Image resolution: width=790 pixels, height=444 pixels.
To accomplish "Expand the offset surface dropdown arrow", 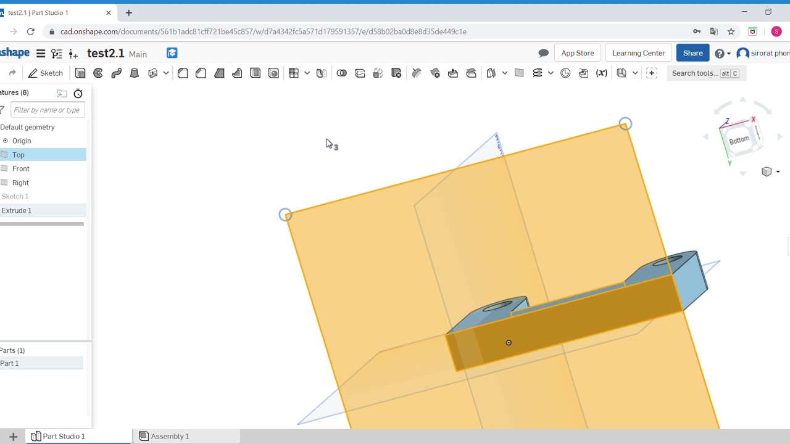I will point(505,73).
